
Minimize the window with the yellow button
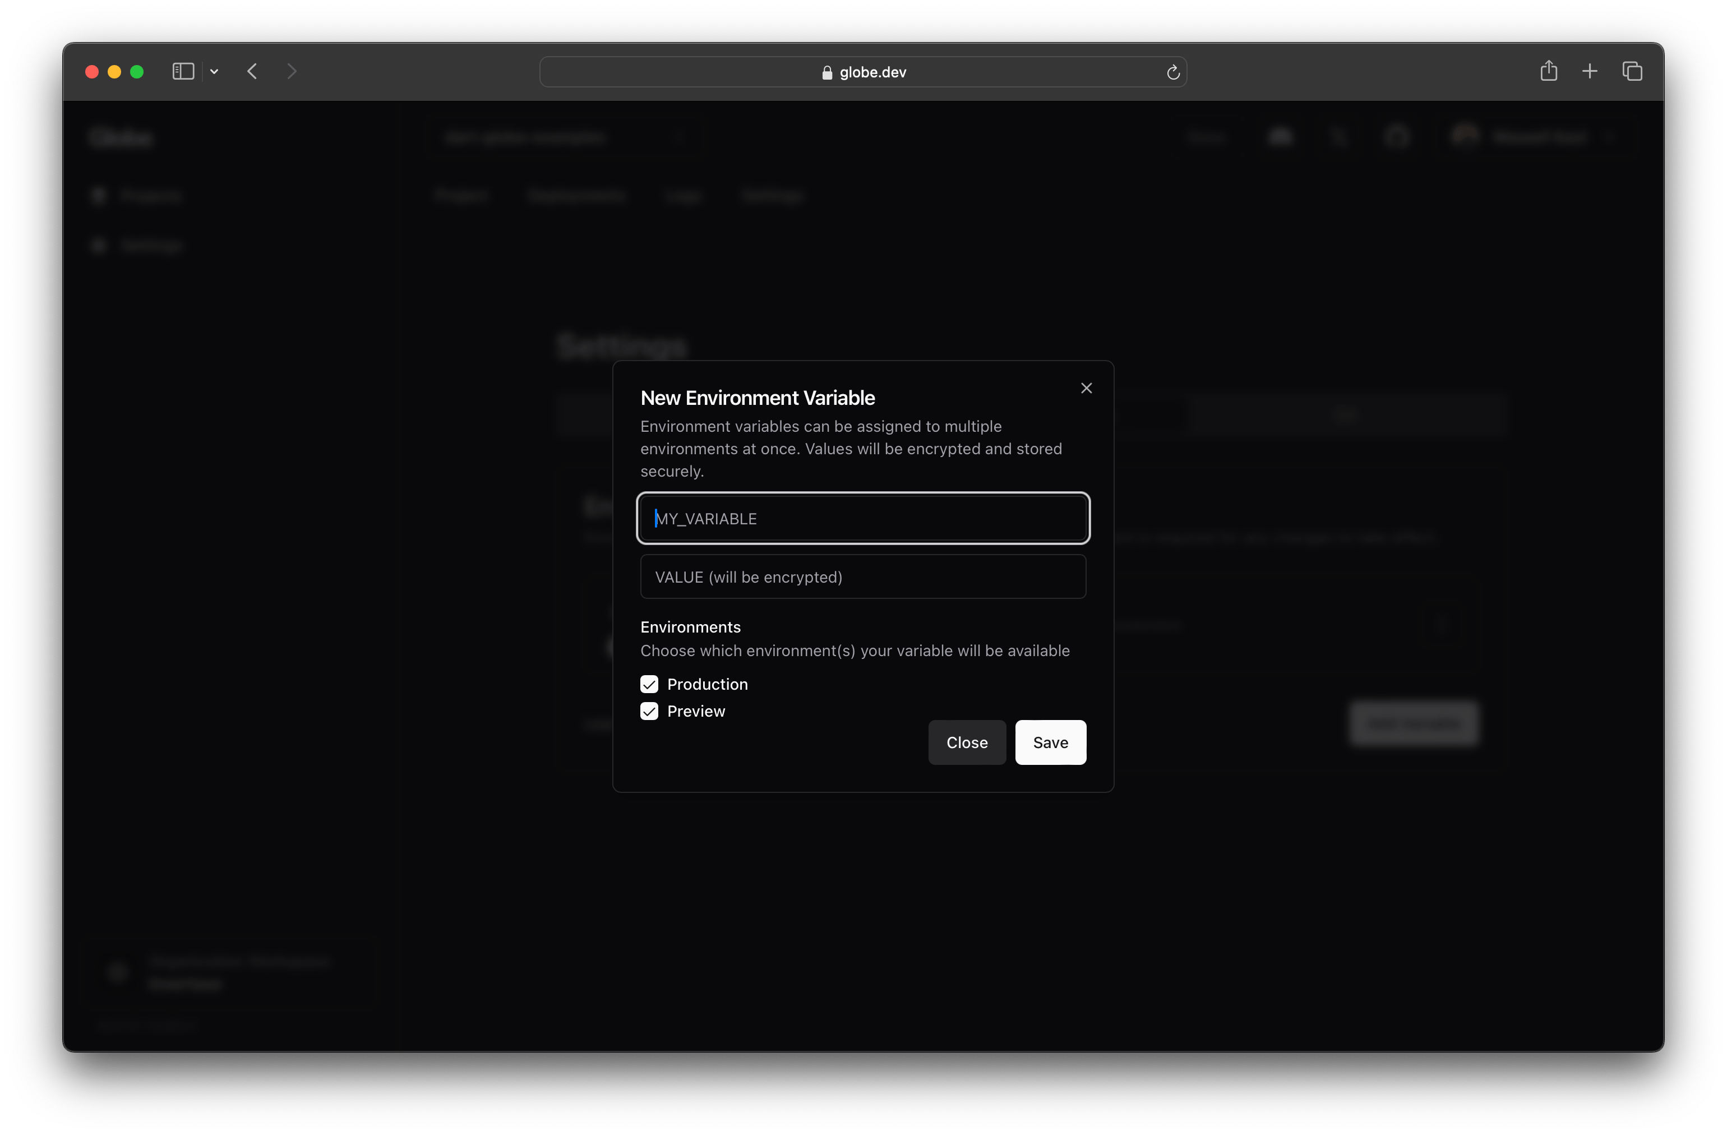(114, 72)
